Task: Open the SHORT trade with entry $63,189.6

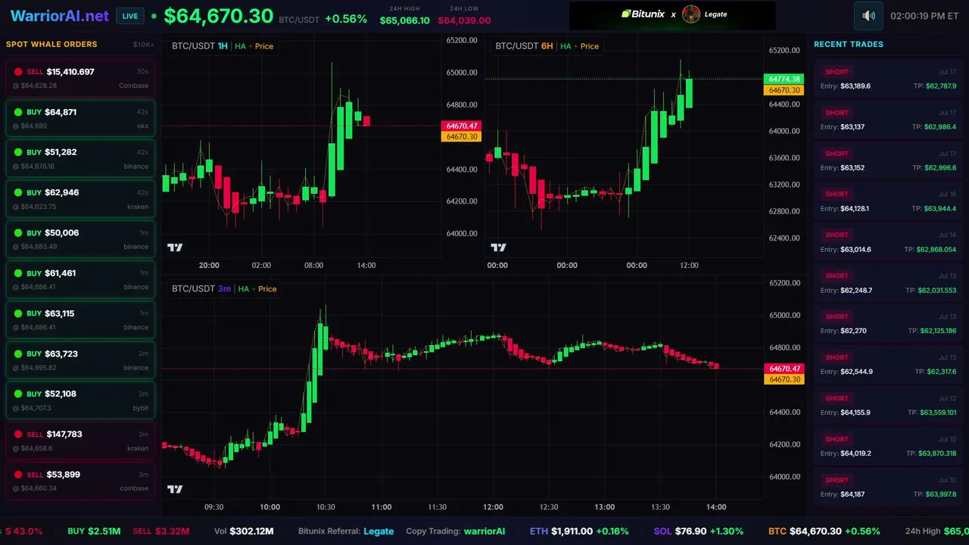Action: [x=888, y=79]
